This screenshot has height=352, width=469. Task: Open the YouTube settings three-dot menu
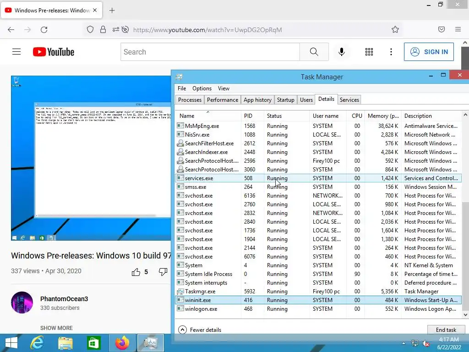tap(391, 52)
